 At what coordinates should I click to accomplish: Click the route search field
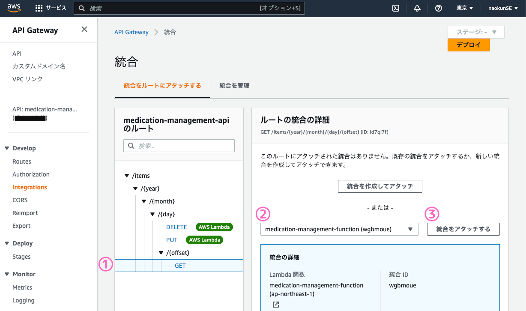click(x=179, y=146)
